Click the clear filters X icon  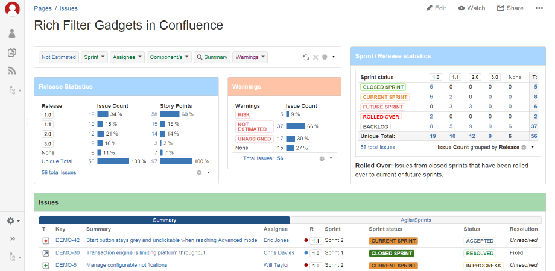click(x=315, y=57)
